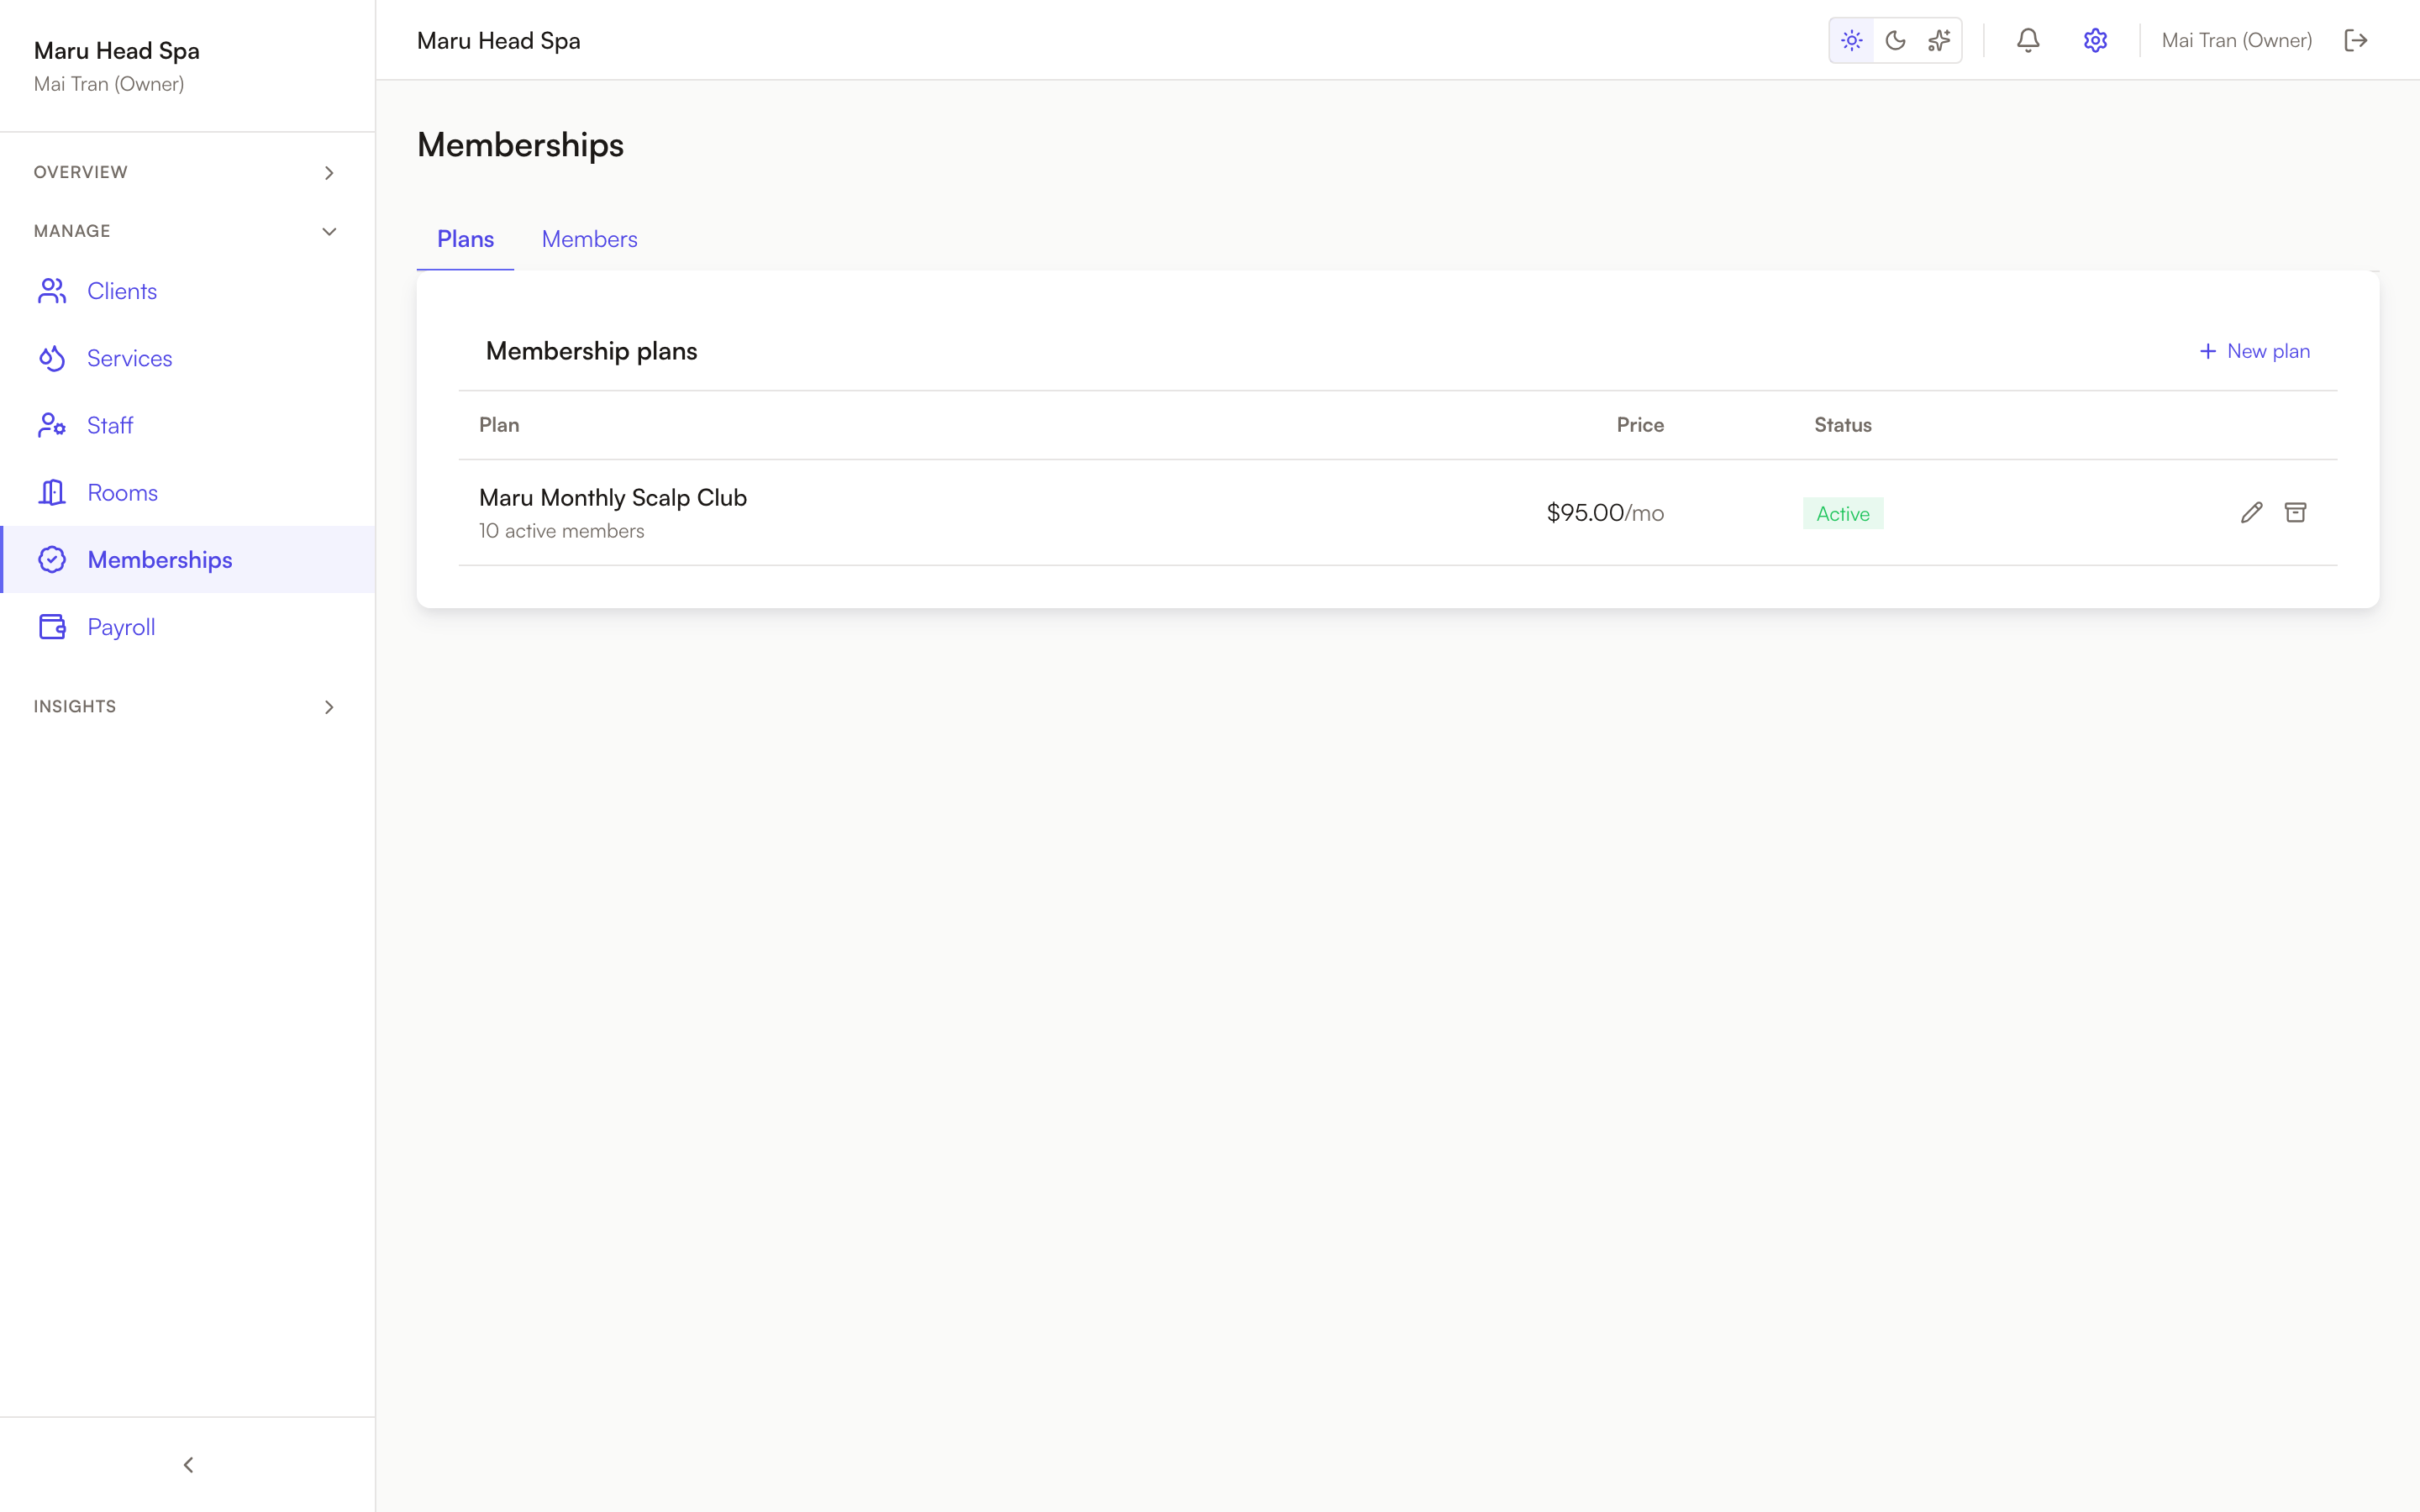The height and width of the screenshot is (1512, 2420).
Task: Click MANAGE section label
Action: (x=72, y=231)
